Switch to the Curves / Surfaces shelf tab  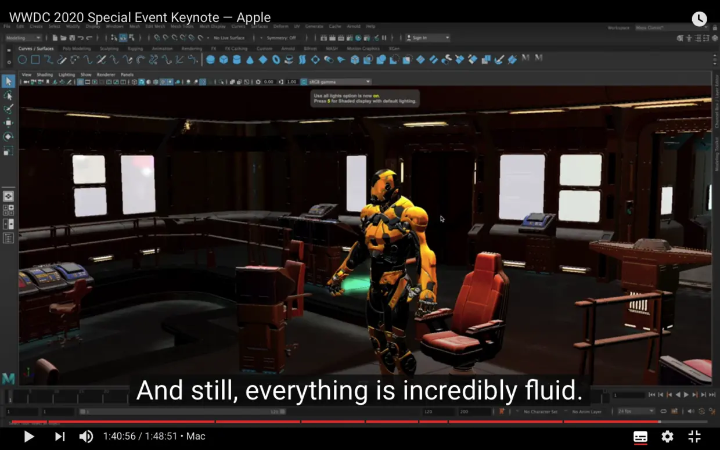(x=36, y=49)
